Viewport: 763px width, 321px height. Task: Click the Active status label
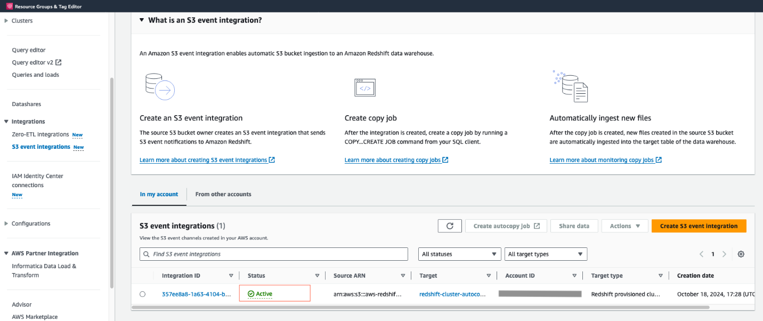[264, 294]
